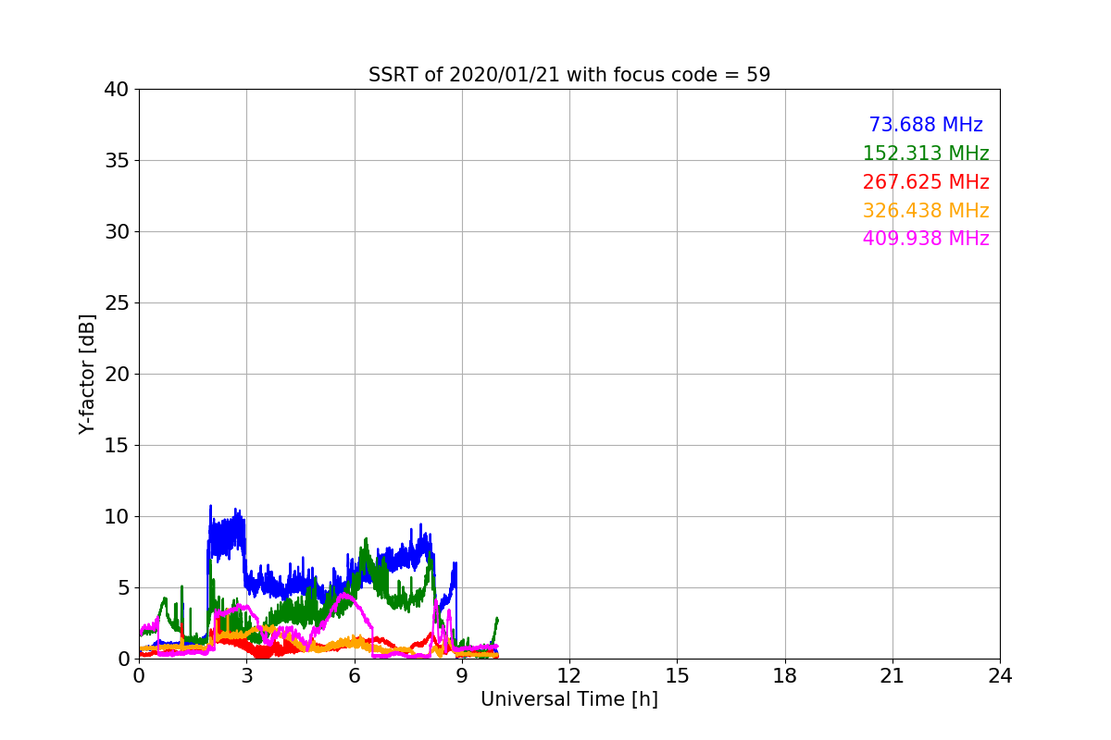The width and height of the screenshot is (1111, 740).
Task: Click the x-axis tick label 21
Action: click(x=893, y=676)
